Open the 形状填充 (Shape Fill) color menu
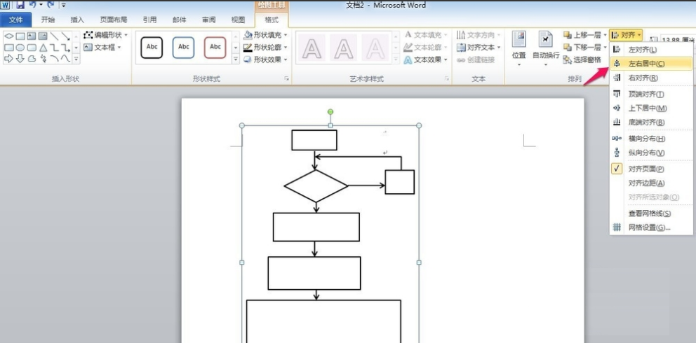 [x=265, y=34]
